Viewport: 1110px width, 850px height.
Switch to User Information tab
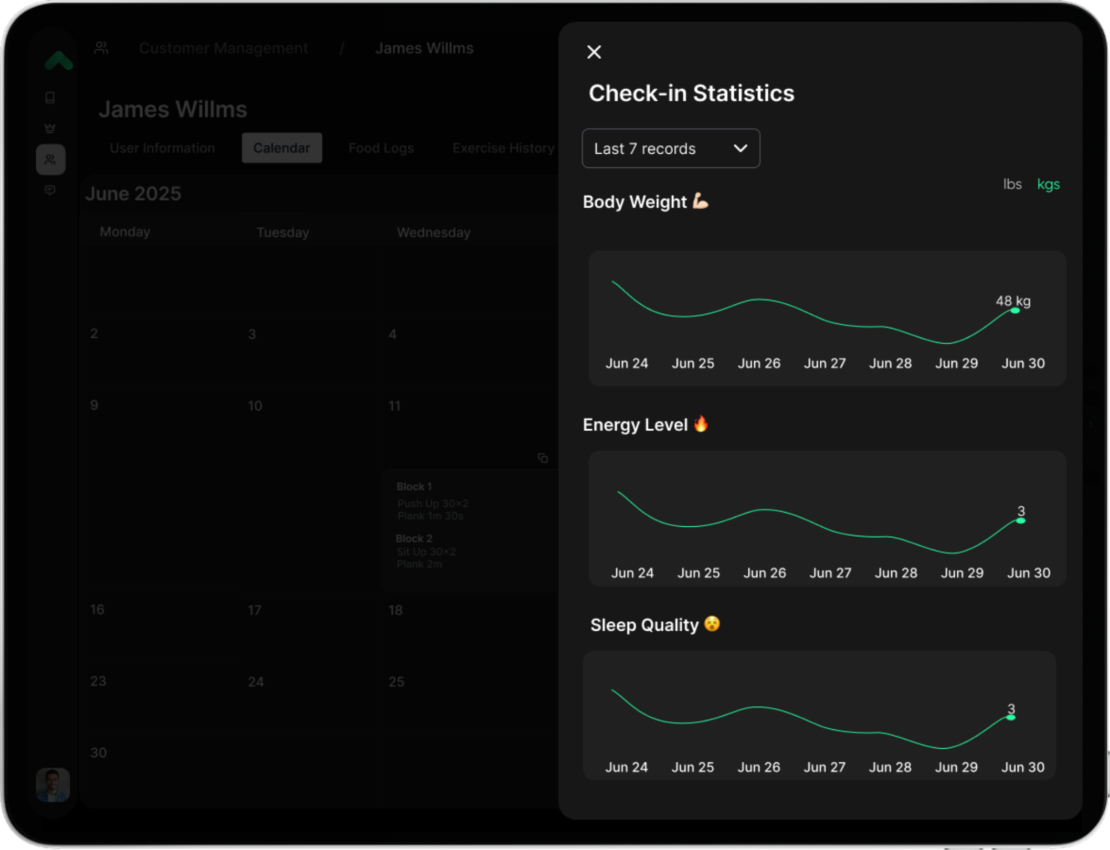pyautogui.click(x=162, y=148)
